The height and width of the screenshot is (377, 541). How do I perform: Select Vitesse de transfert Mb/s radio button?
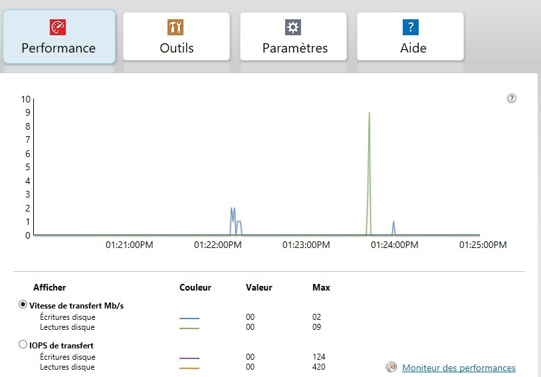(x=23, y=305)
